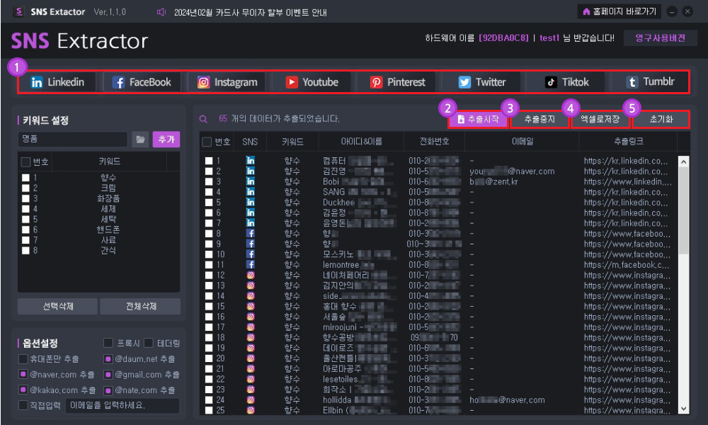Open the Youtube platform tab

coord(312,82)
